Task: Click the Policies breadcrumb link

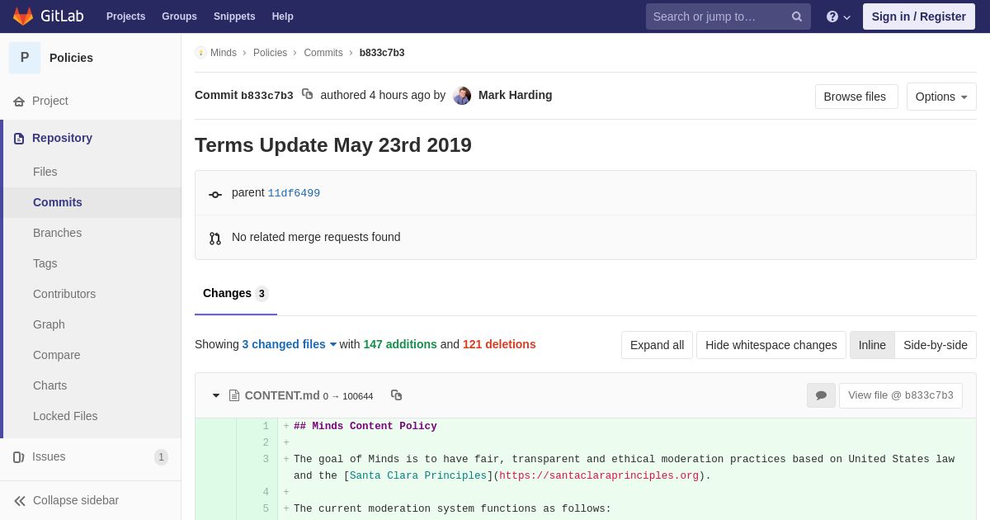Action: [x=270, y=53]
